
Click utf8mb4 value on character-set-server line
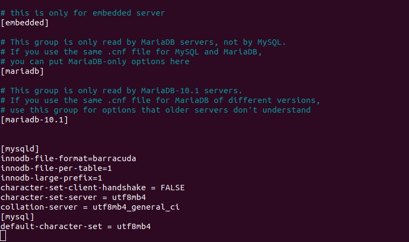point(129,197)
